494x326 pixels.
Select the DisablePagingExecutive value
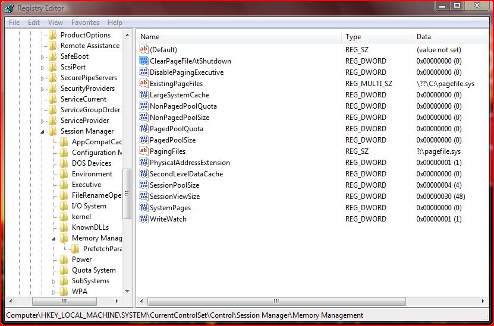186,72
